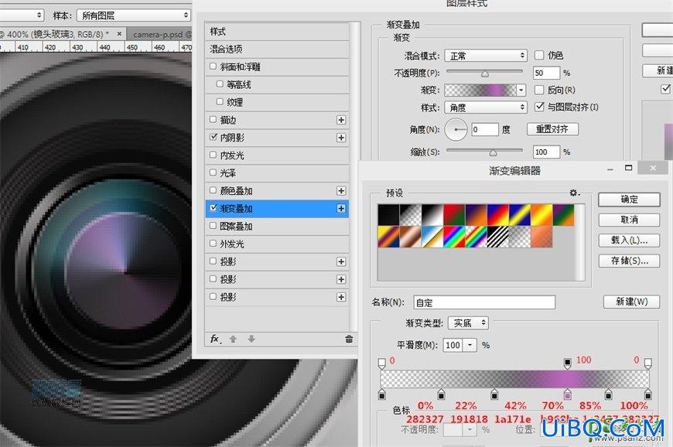
Task: Select the color stop at 0%
Action: click(382, 394)
